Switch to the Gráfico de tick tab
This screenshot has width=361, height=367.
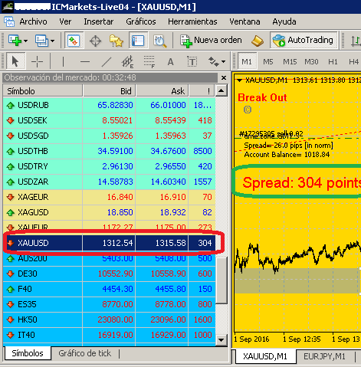point(85,353)
